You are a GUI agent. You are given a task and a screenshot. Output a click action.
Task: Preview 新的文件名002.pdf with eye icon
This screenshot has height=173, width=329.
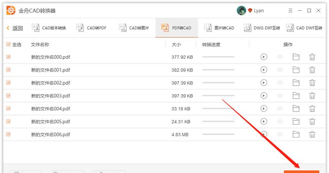point(280,83)
